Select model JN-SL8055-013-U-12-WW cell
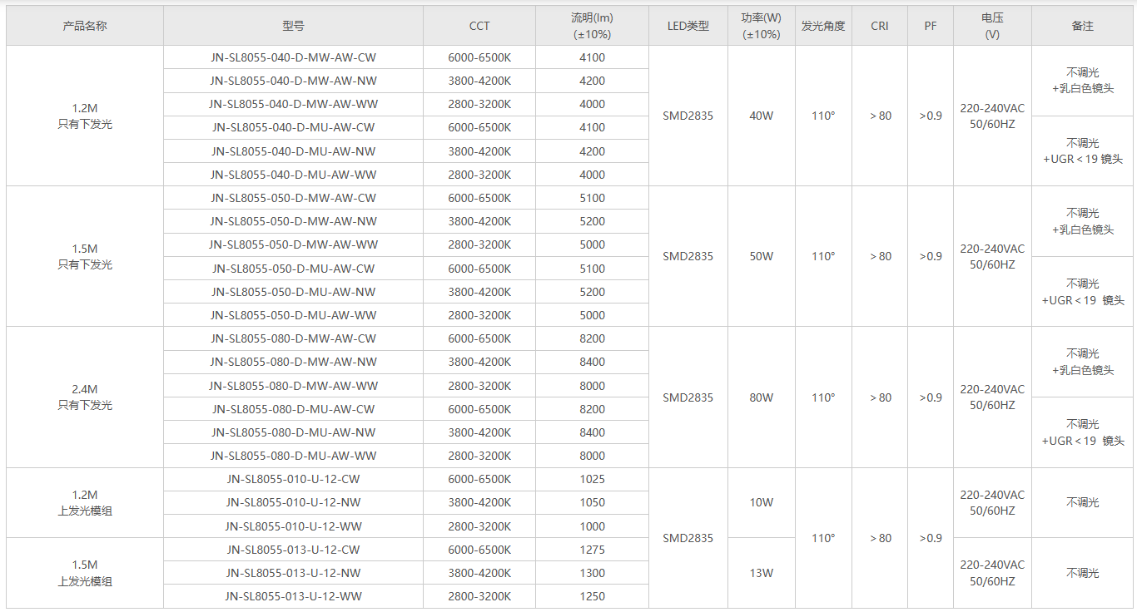Image resolution: width=1137 pixels, height=612 pixels. (x=293, y=596)
